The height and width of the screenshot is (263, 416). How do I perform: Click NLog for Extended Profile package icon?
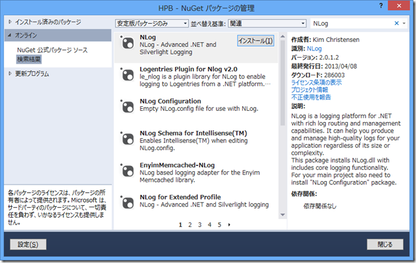[x=127, y=203]
